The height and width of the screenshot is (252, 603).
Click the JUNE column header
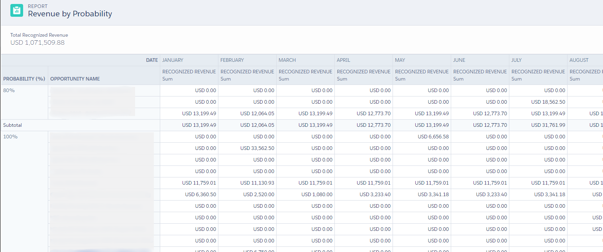[x=459, y=60]
